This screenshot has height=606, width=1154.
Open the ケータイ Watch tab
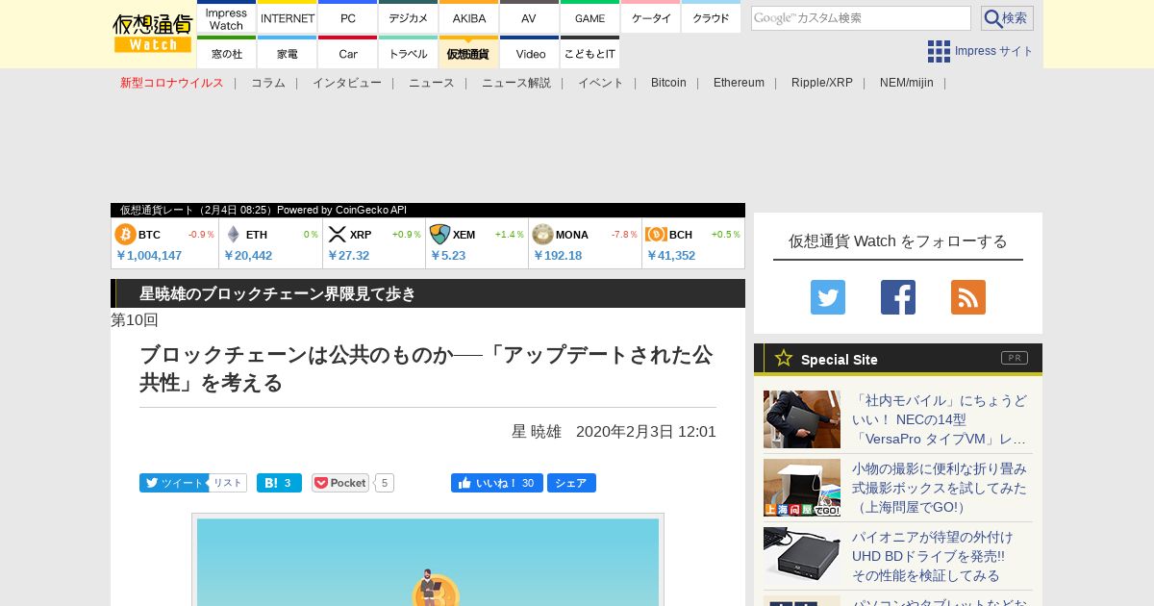651,17
